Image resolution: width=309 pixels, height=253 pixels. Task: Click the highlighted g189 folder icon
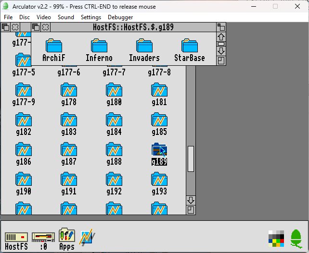159,149
